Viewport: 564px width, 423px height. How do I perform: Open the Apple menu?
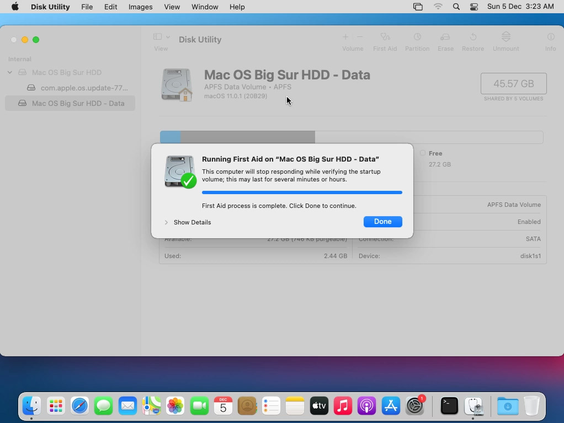(15, 7)
